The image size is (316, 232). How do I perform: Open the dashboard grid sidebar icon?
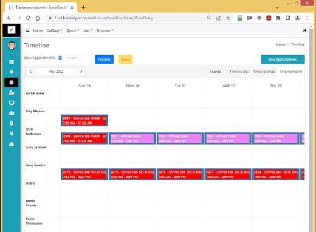click(x=12, y=61)
